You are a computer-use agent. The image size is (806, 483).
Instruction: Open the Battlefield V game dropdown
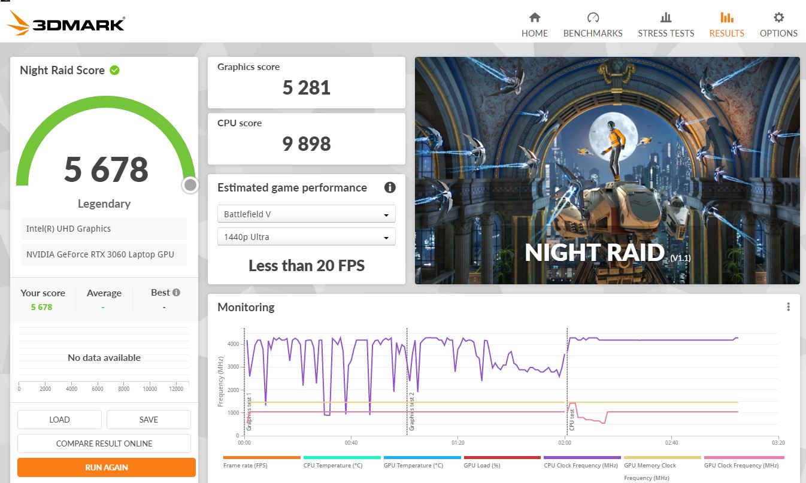pyautogui.click(x=307, y=214)
